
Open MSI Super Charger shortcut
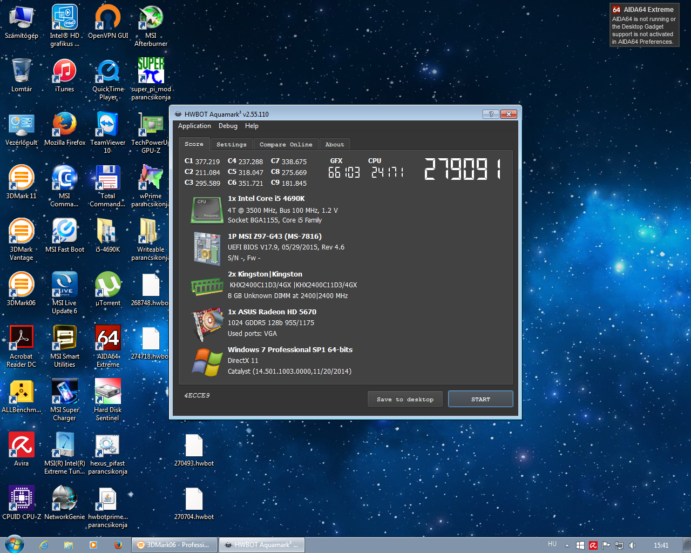(65, 400)
